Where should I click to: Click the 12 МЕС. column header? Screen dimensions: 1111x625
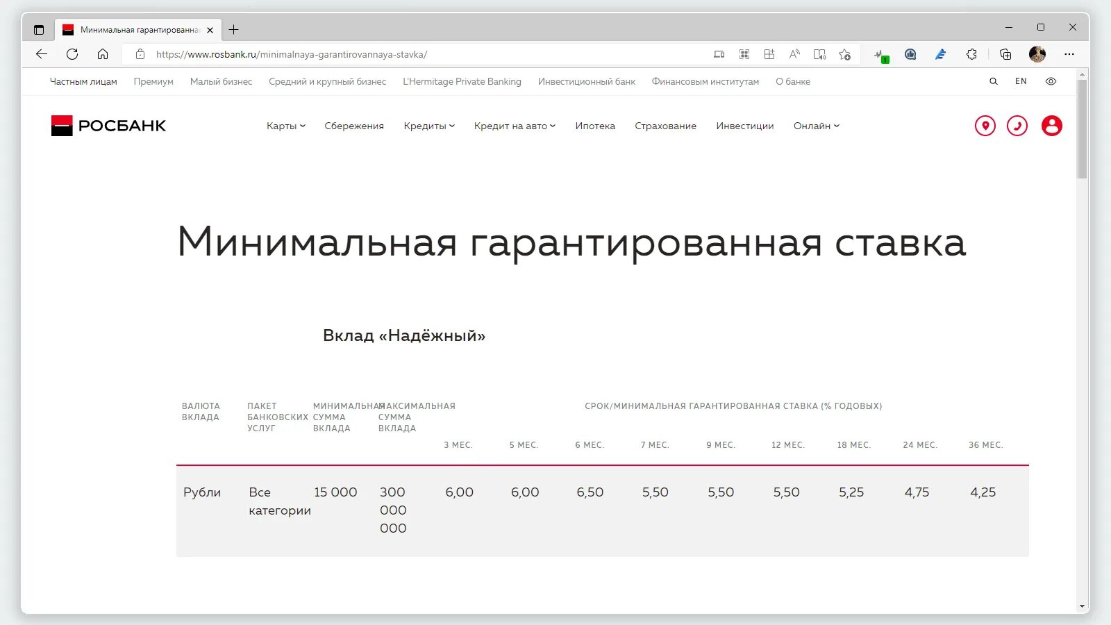point(788,445)
